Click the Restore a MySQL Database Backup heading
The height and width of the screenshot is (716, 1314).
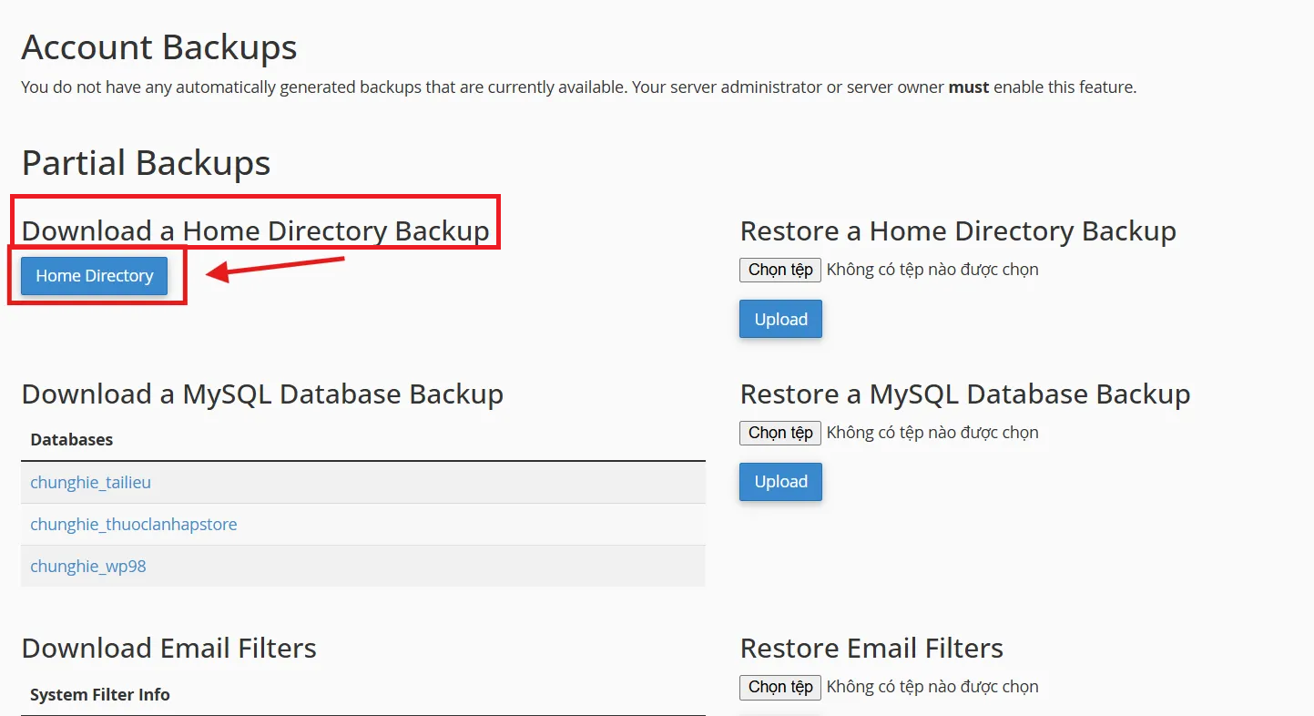[965, 394]
